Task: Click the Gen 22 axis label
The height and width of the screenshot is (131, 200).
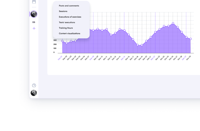Action: click(x=153, y=58)
